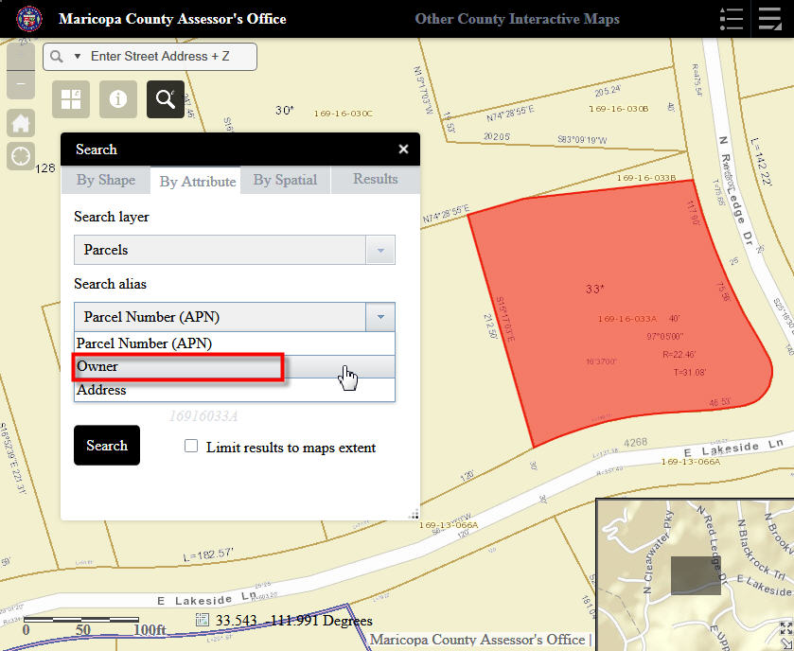Open the By Spatial tab
Viewport: 794px width, 651px height.
[285, 180]
